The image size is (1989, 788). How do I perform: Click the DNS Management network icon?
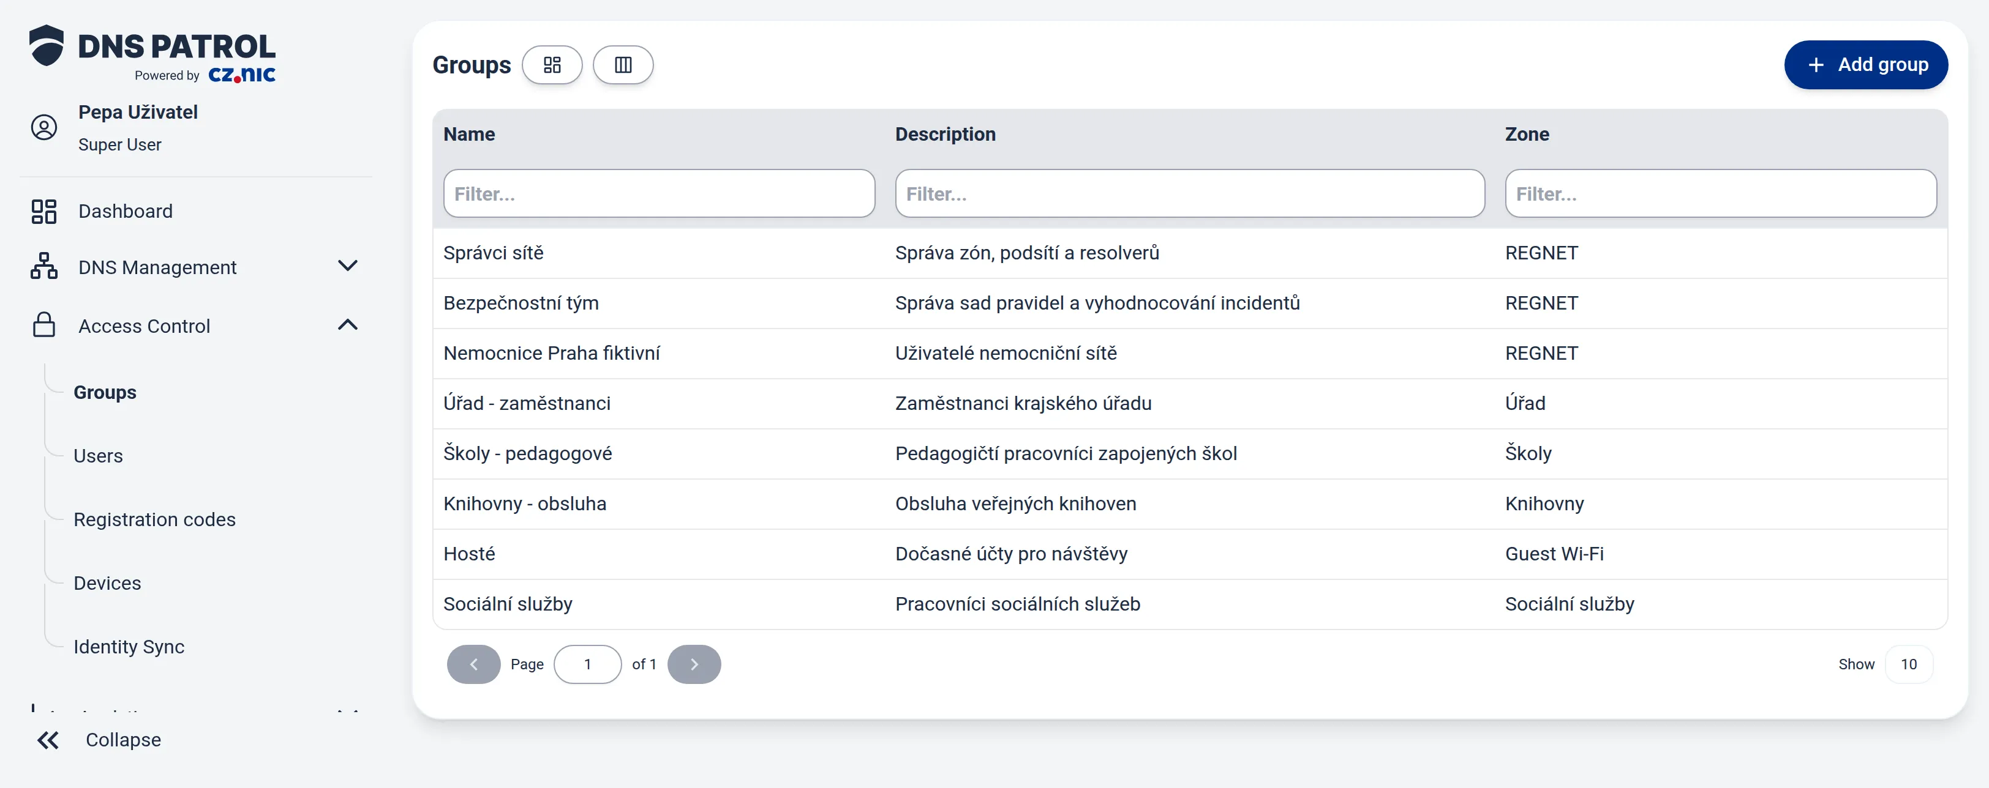[44, 266]
